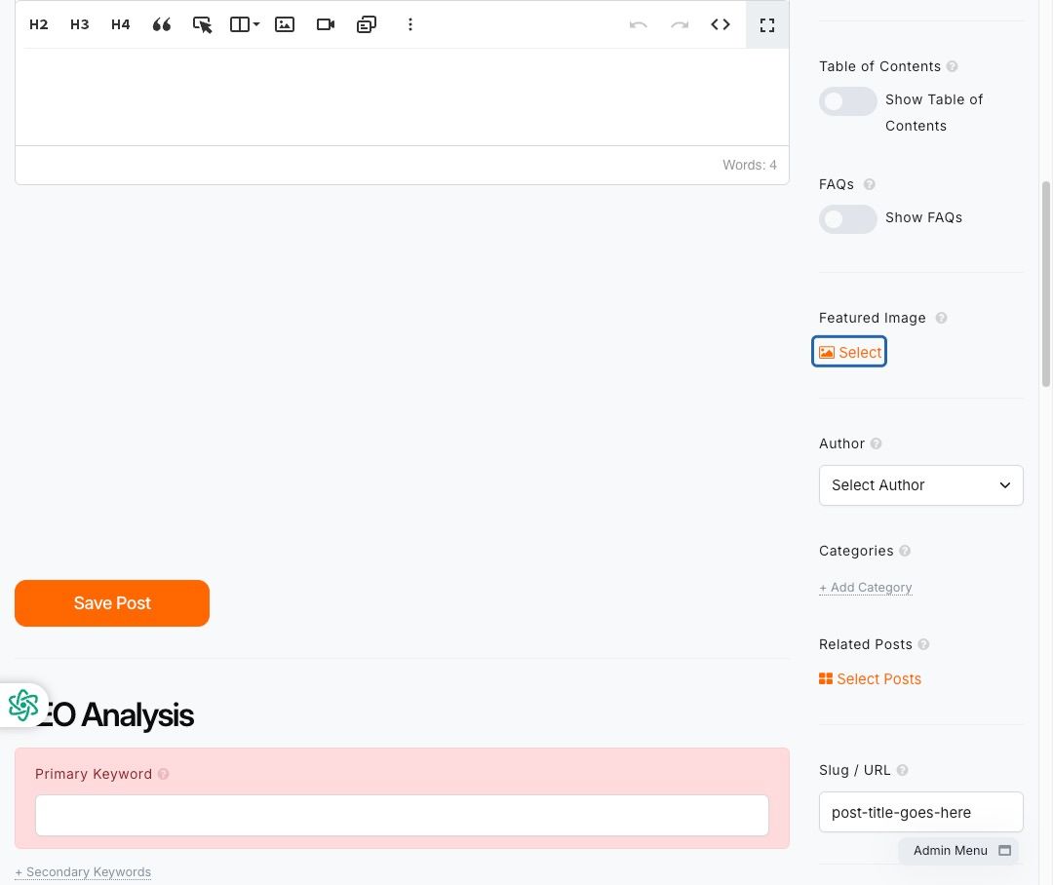Select a featured image

click(849, 352)
